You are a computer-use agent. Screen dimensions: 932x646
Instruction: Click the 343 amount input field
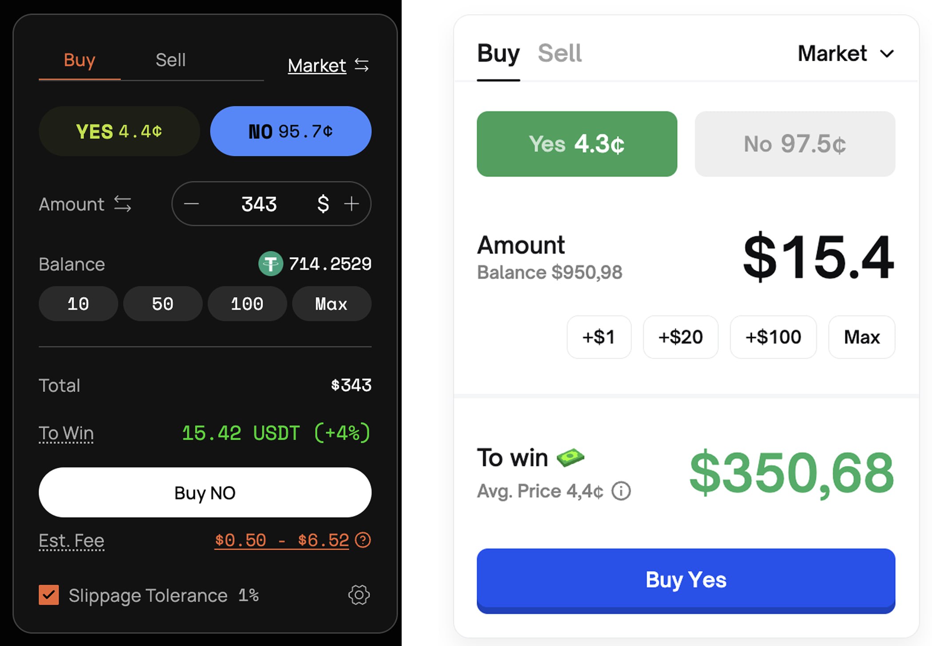click(x=259, y=204)
